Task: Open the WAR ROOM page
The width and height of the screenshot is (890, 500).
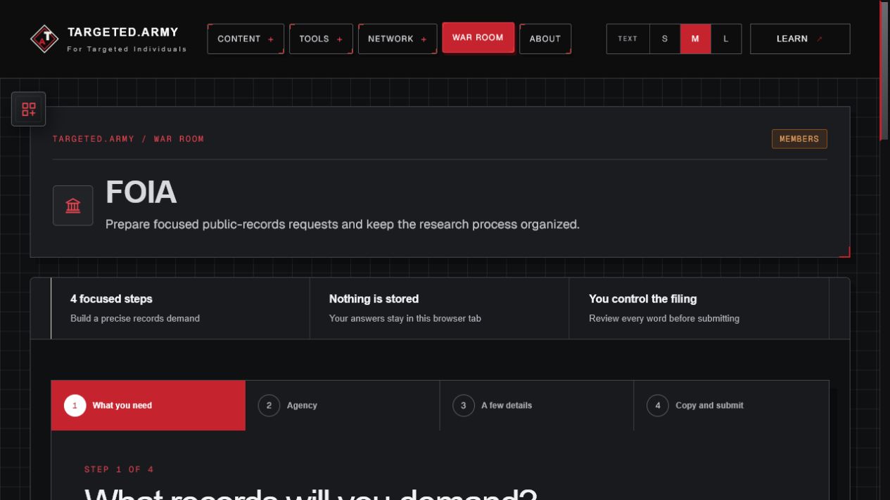Action: point(478,37)
